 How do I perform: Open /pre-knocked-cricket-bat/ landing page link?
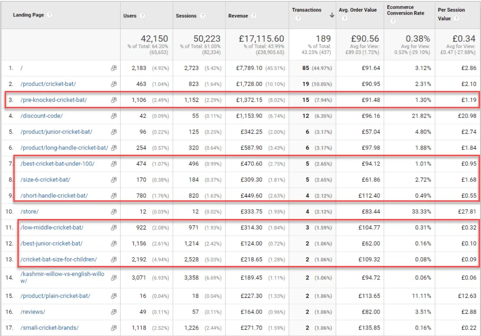click(54, 100)
